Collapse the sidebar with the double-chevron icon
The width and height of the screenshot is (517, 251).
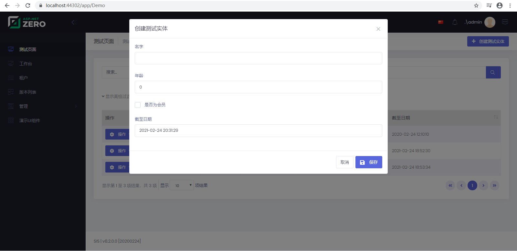pos(74,22)
